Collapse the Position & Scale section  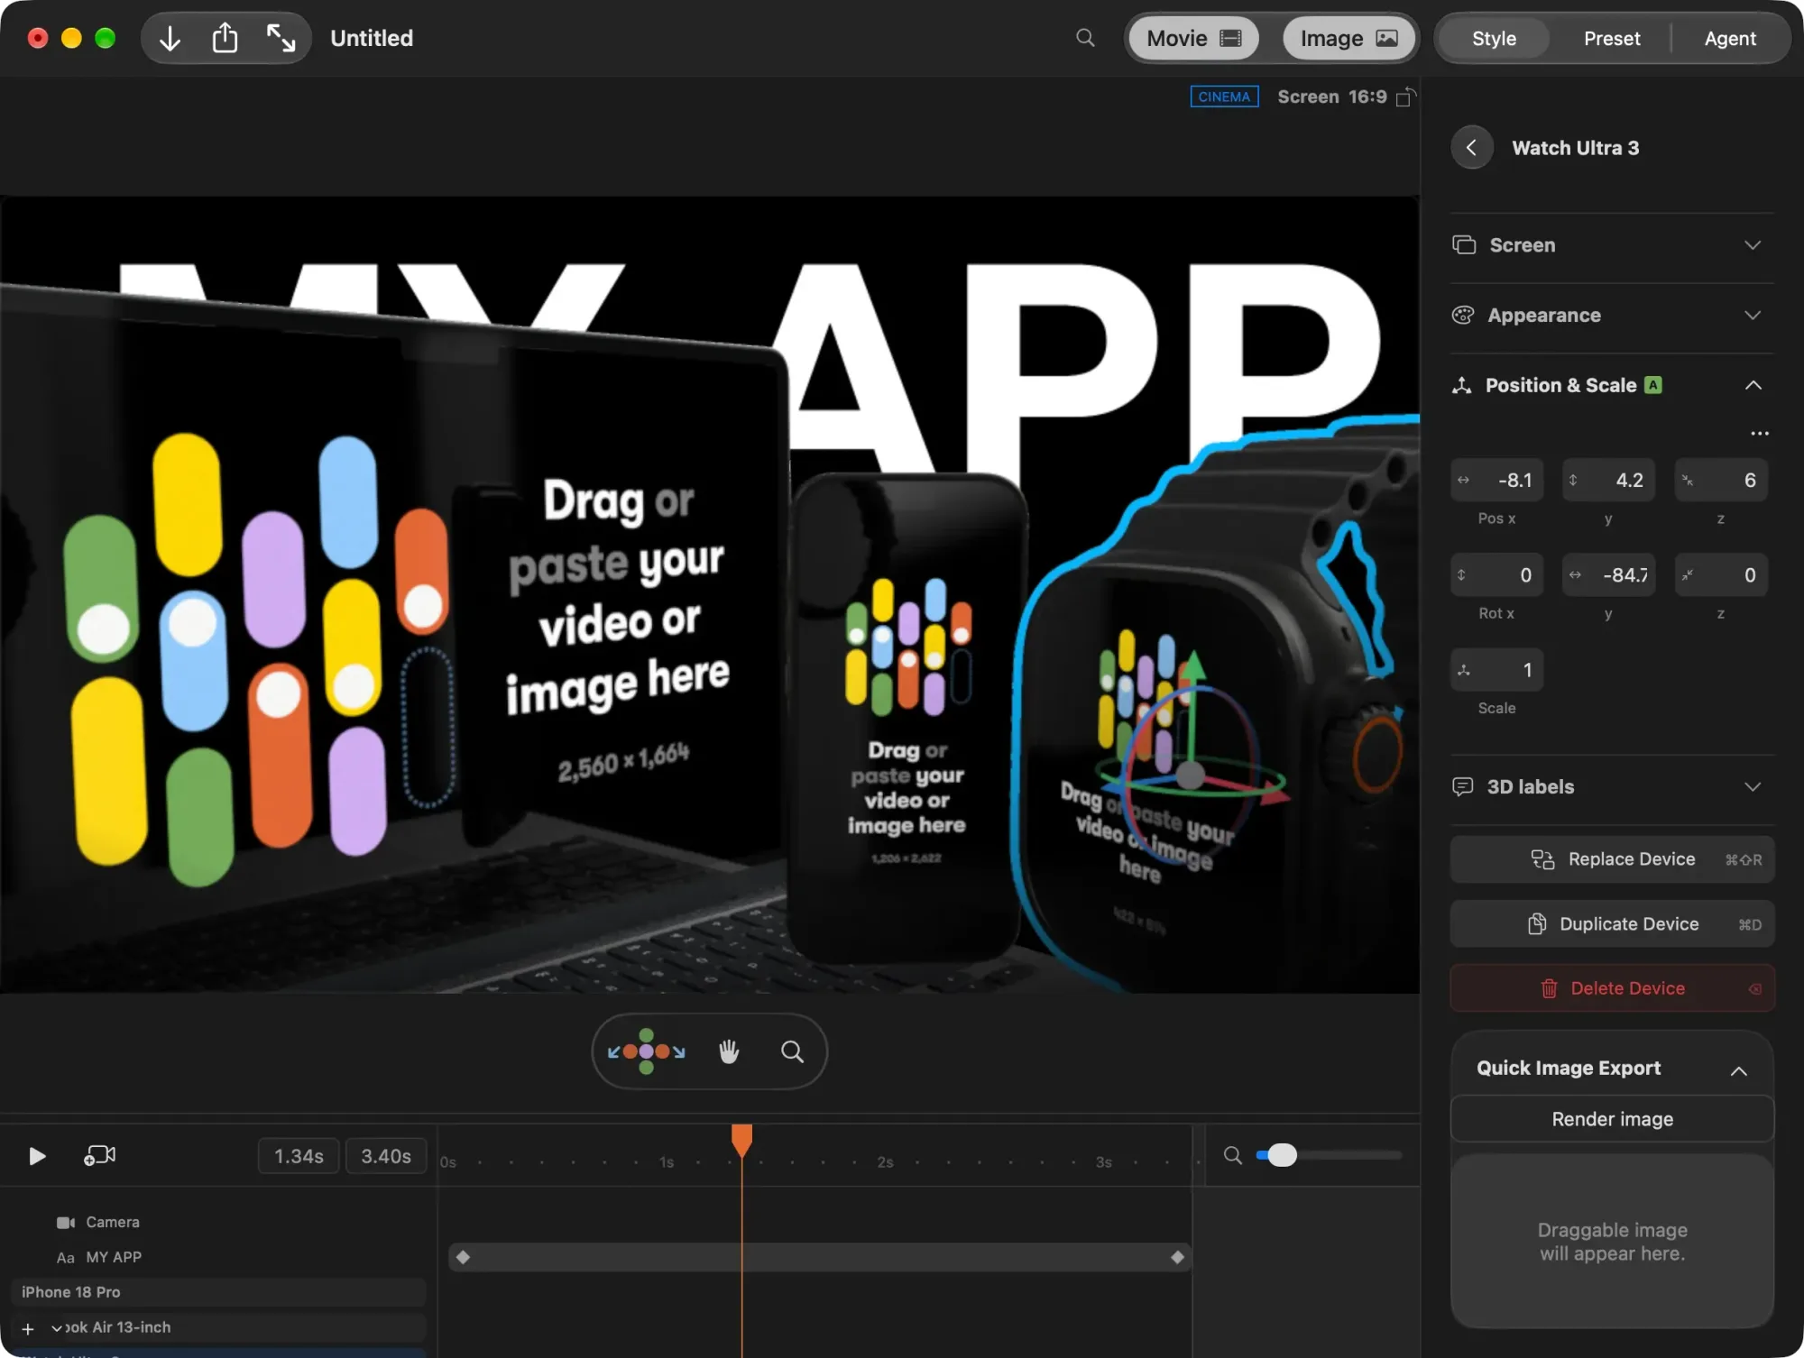click(x=1753, y=385)
